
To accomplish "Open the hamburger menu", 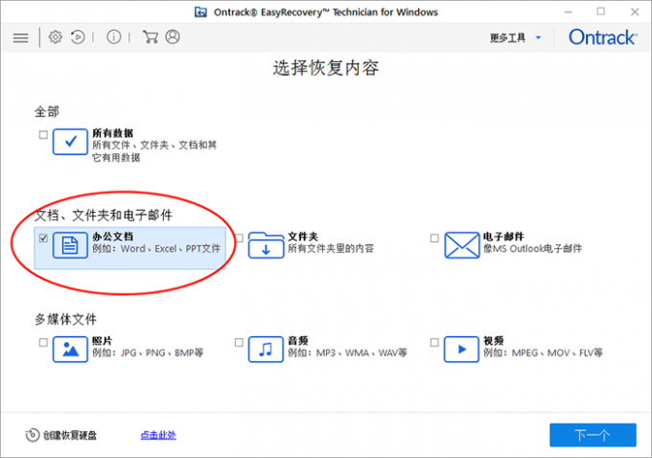I will tap(20, 37).
